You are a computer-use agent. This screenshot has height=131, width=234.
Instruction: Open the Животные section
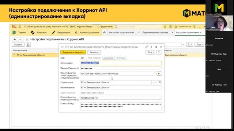pyautogui.click(x=39, y=32)
